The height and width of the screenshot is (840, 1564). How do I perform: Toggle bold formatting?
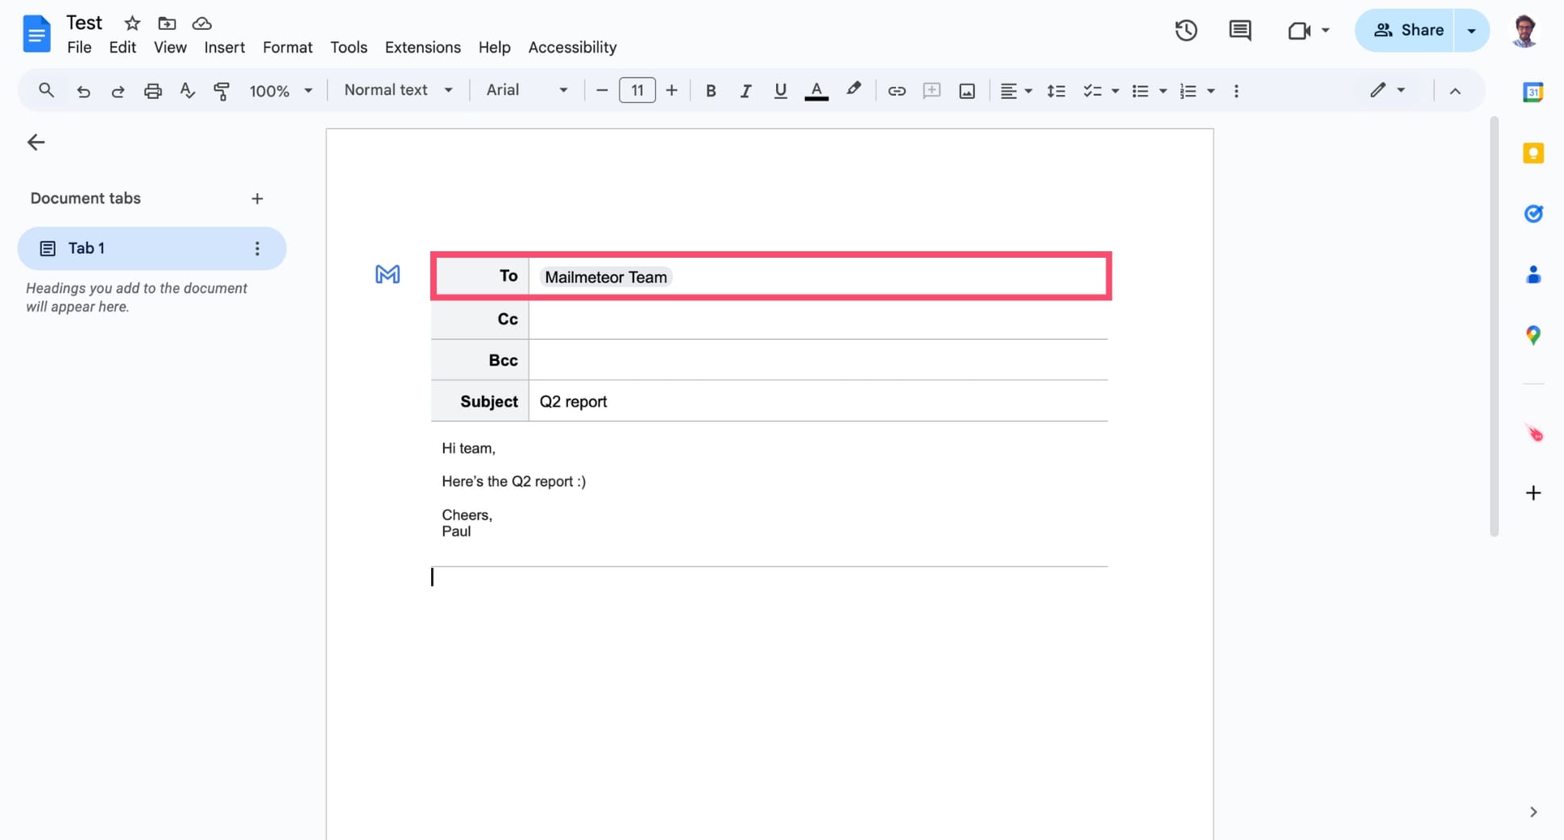711,90
